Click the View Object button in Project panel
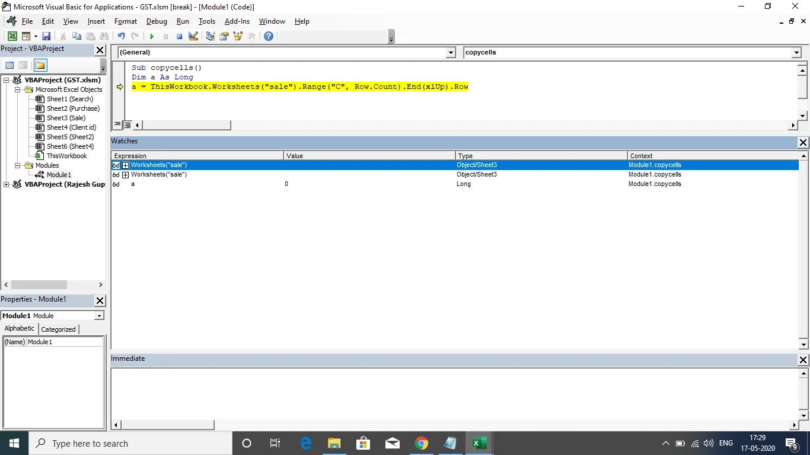810x455 pixels. tap(23, 65)
